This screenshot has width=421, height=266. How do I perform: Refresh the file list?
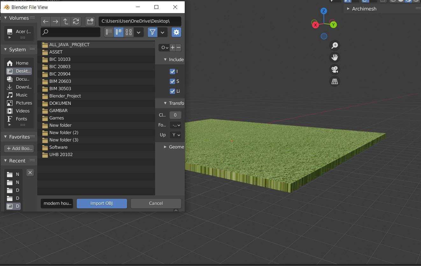point(76,21)
